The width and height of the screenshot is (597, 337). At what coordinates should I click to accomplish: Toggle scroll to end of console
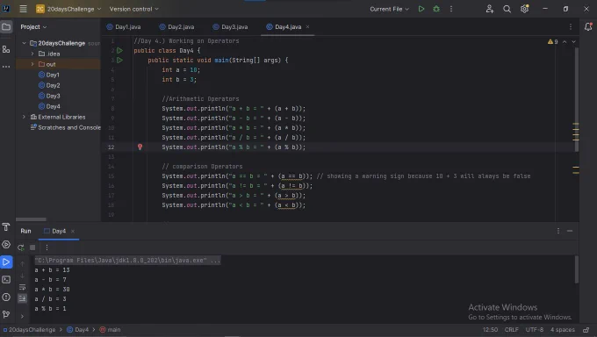click(23, 298)
